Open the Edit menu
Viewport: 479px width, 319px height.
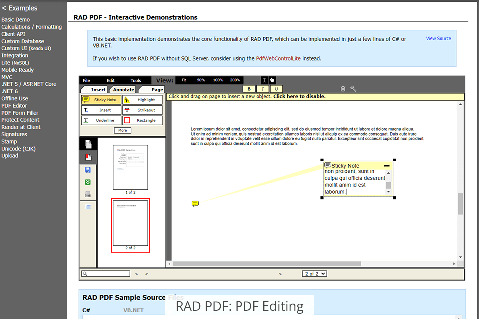pos(111,80)
